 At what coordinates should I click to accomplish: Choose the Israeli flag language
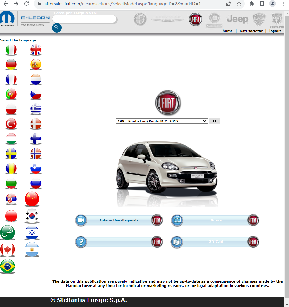tap(32, 233)
